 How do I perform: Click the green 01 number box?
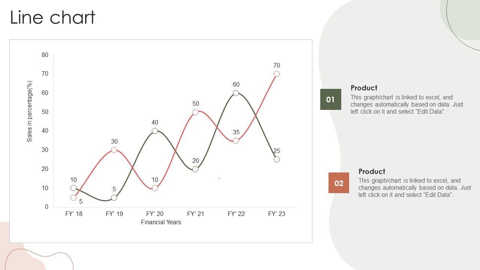tap(330, 99)
